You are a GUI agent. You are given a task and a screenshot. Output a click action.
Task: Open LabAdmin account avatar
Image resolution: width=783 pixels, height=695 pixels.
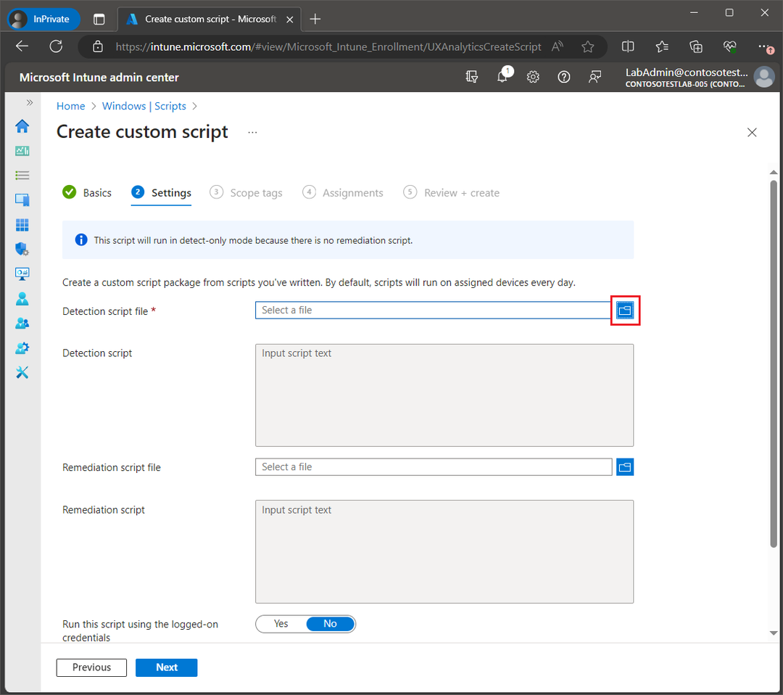coord(764,77)
